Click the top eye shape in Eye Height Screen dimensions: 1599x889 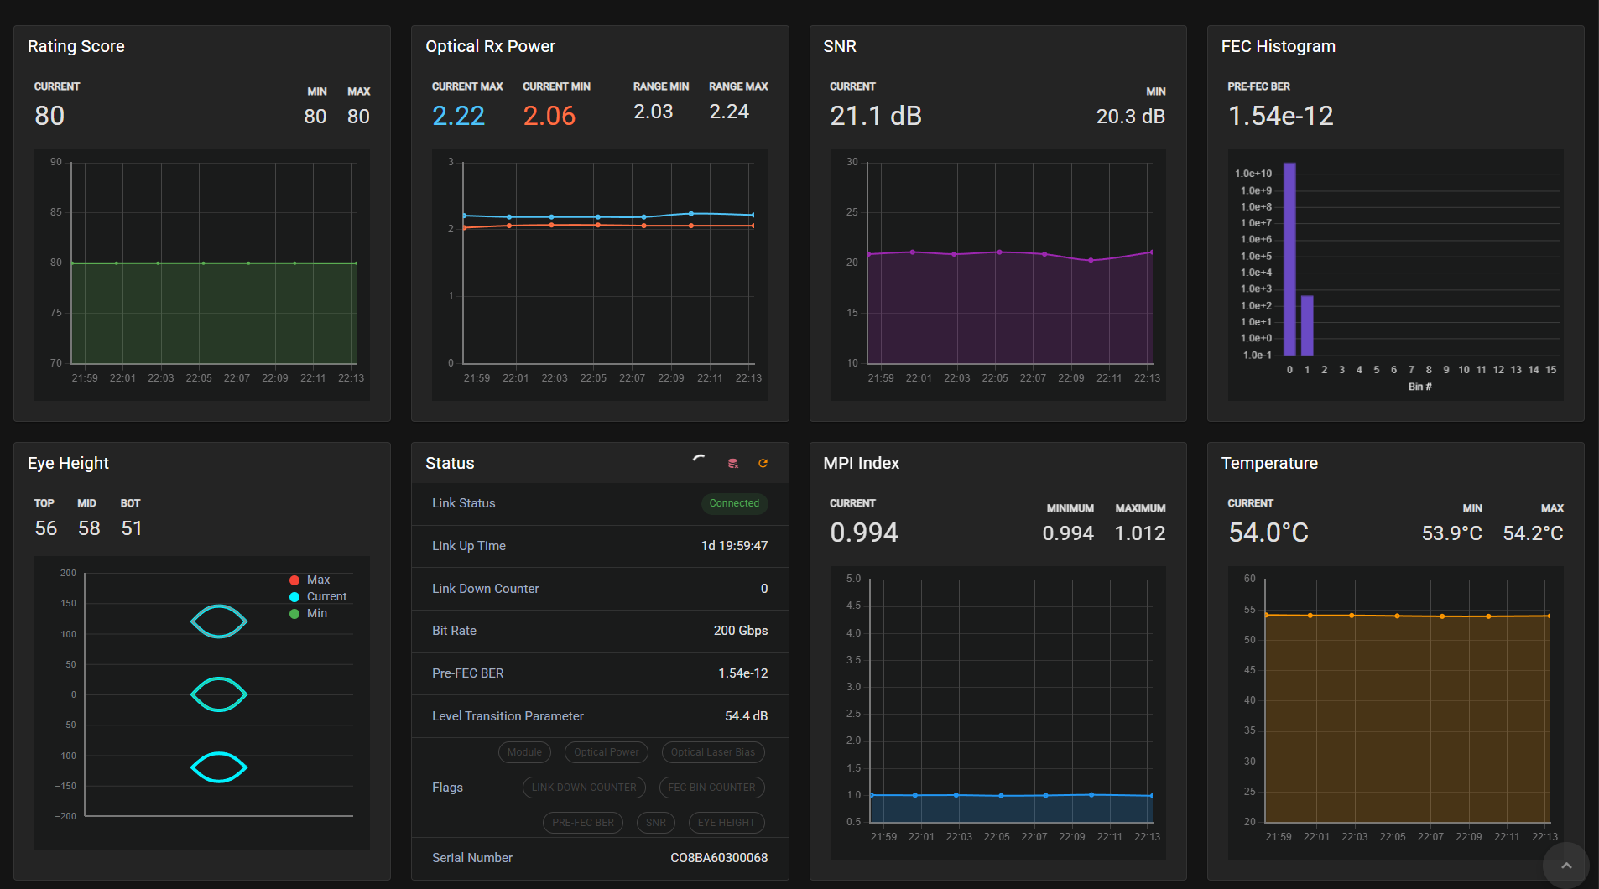coord(219,621)
